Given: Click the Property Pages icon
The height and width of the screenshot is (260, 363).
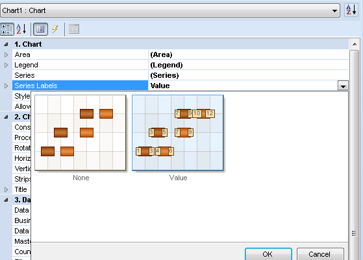Looking at the screenshot, I should [74, 29].
